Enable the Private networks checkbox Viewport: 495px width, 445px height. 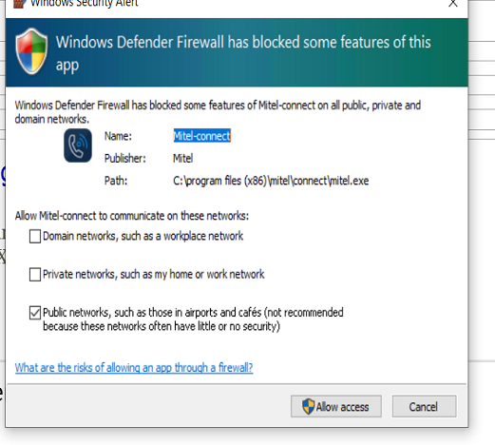point(35,275)
